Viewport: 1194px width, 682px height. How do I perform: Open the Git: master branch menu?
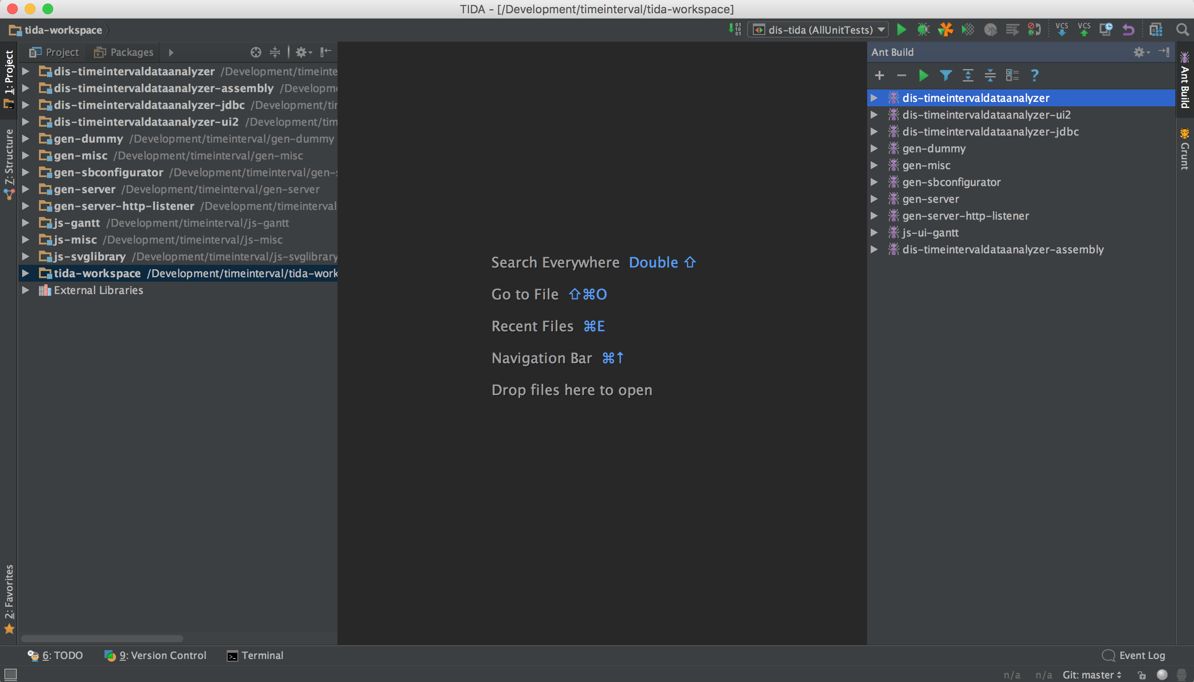point(1092,675)
